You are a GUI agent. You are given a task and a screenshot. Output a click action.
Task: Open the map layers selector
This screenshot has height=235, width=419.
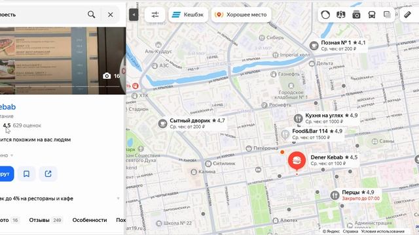[387, 14]
